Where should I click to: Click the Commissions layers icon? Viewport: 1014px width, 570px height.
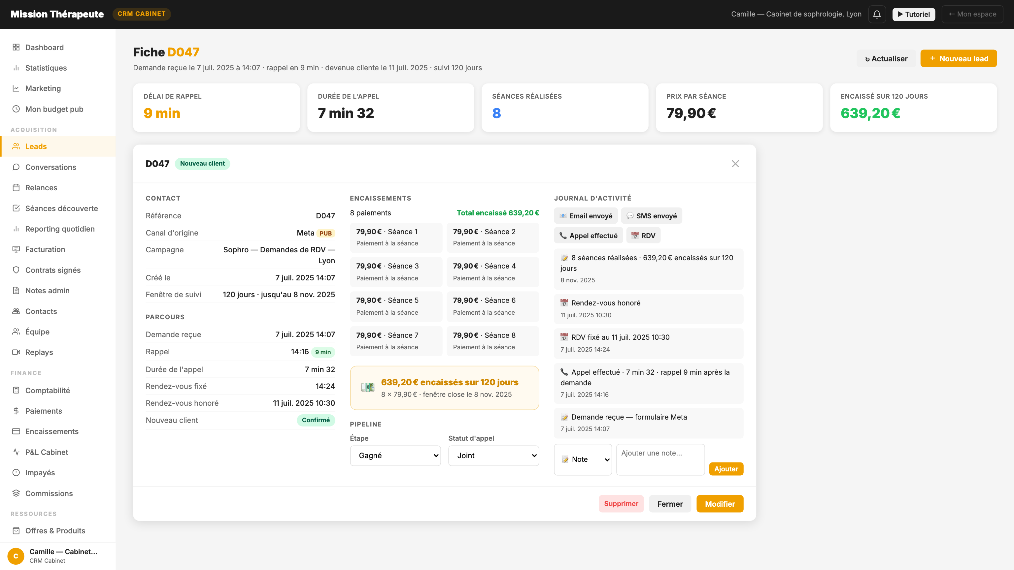pos(16,493)
